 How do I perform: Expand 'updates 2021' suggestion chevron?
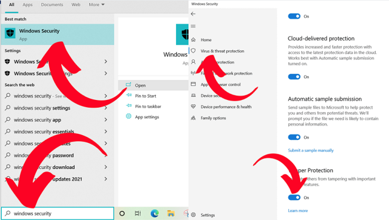[x=106, y=179]
